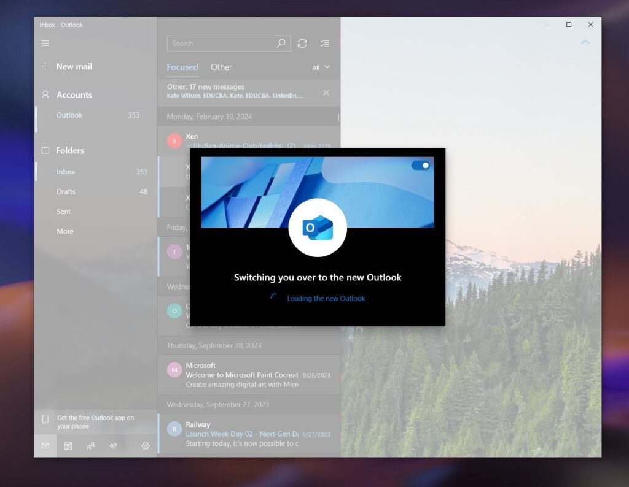Image resolution: width=629 pixels, height=487 pixels.
Task: Switch to To Do using the checkmark icon
Action: tap(113, 446)
